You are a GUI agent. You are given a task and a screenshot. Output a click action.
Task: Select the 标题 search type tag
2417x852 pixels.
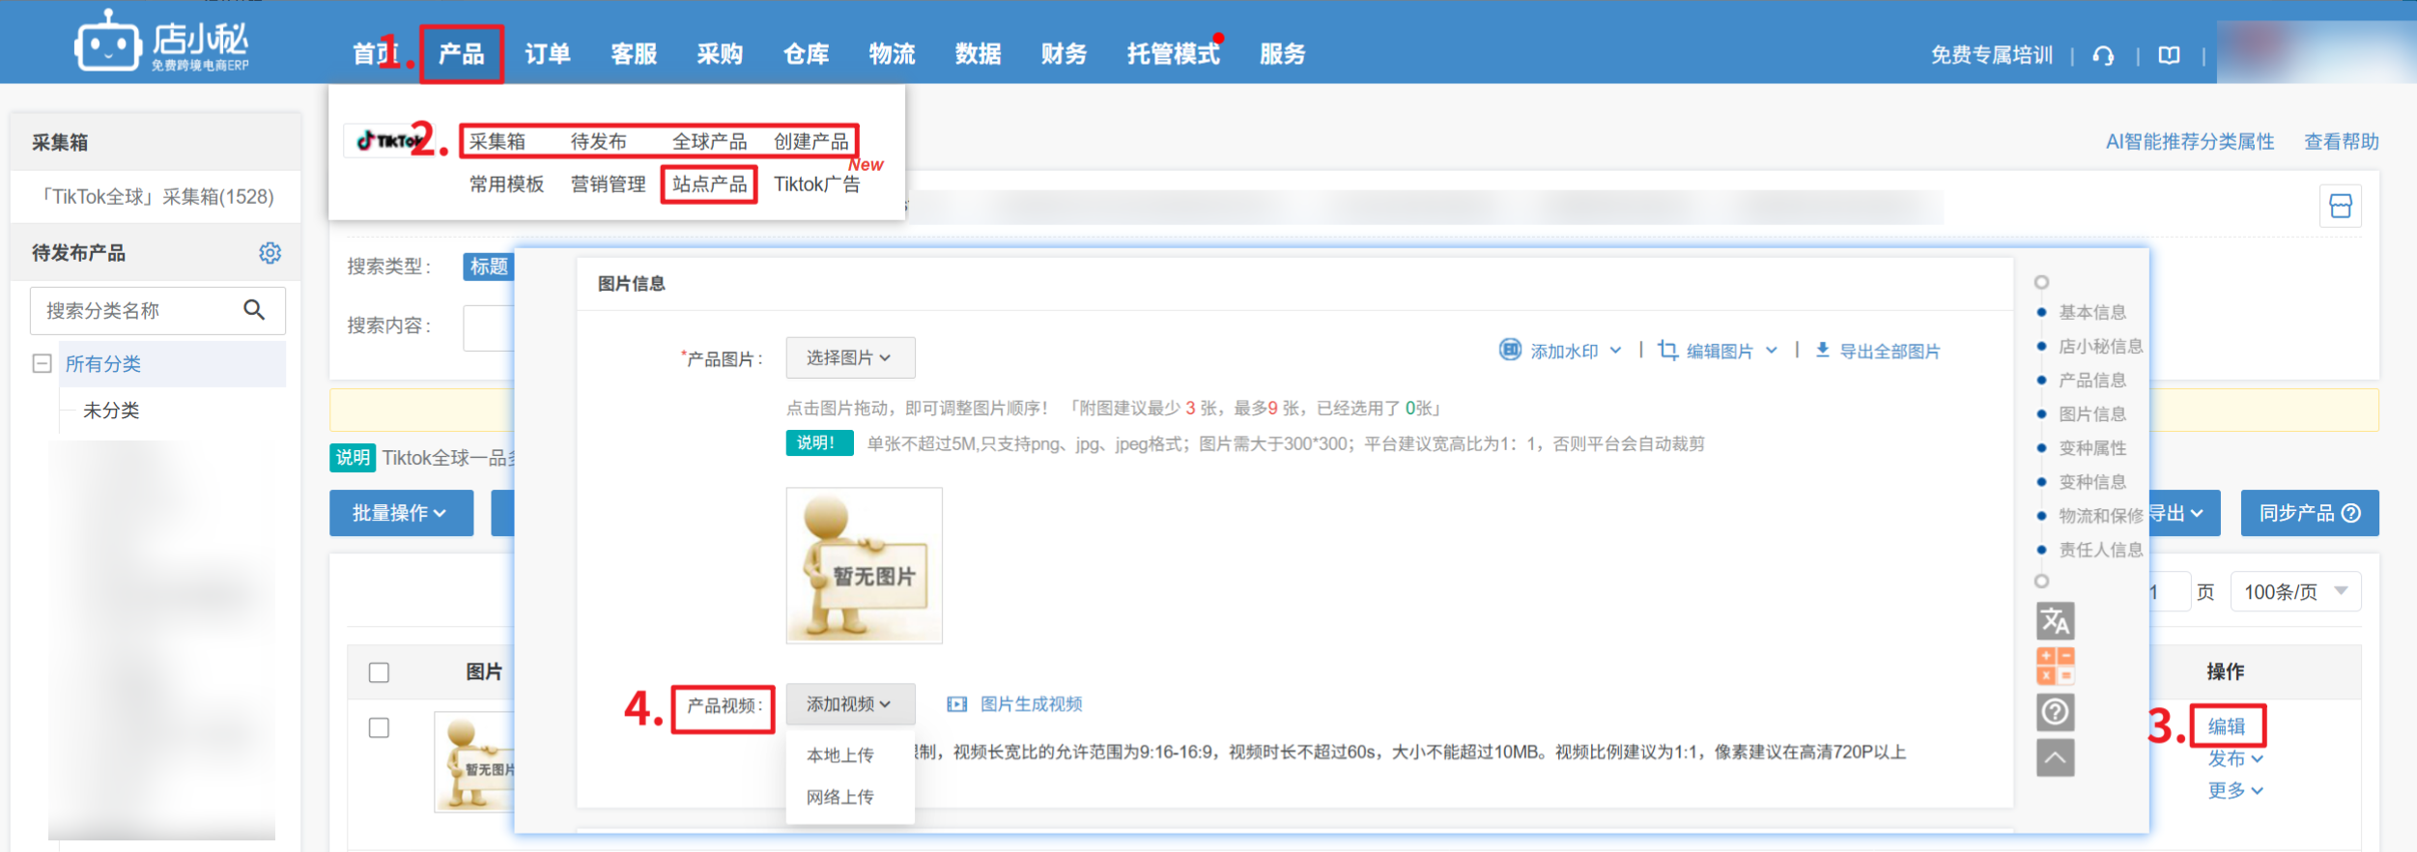[x=489, y=267]
